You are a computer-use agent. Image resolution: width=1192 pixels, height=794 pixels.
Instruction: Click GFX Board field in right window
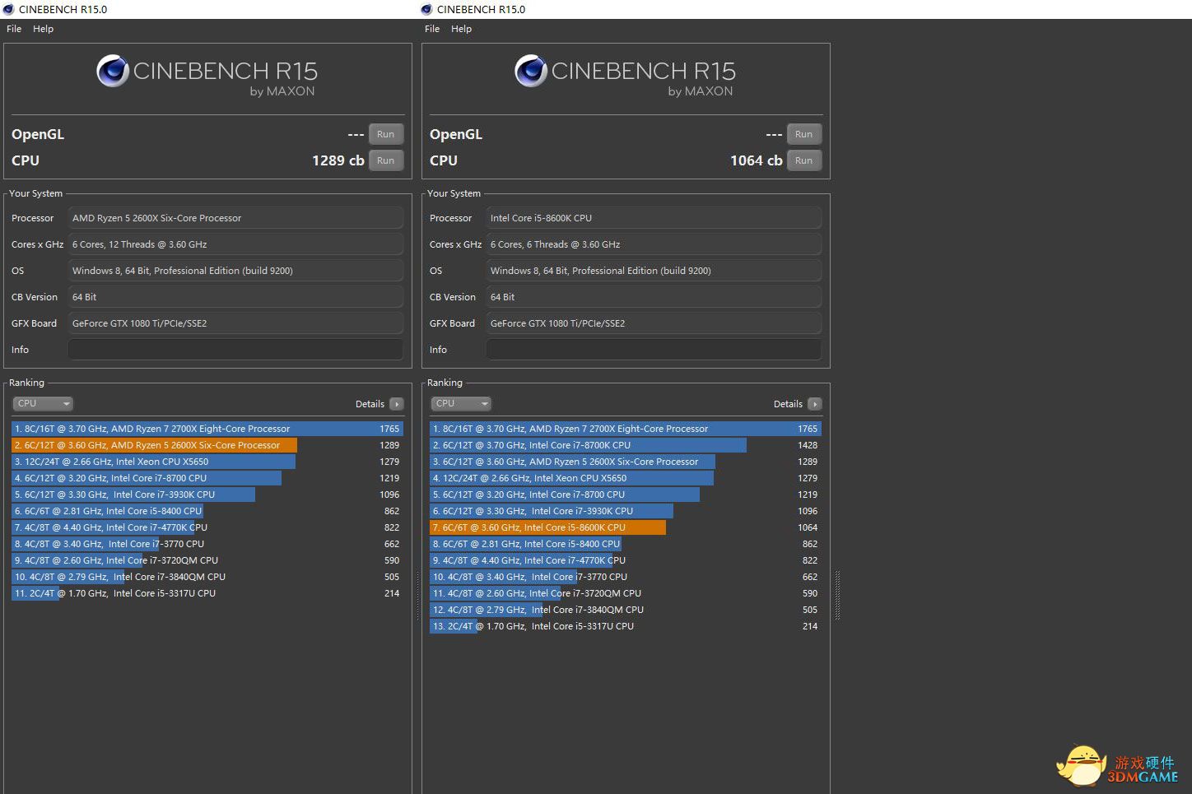click(654, 323)
